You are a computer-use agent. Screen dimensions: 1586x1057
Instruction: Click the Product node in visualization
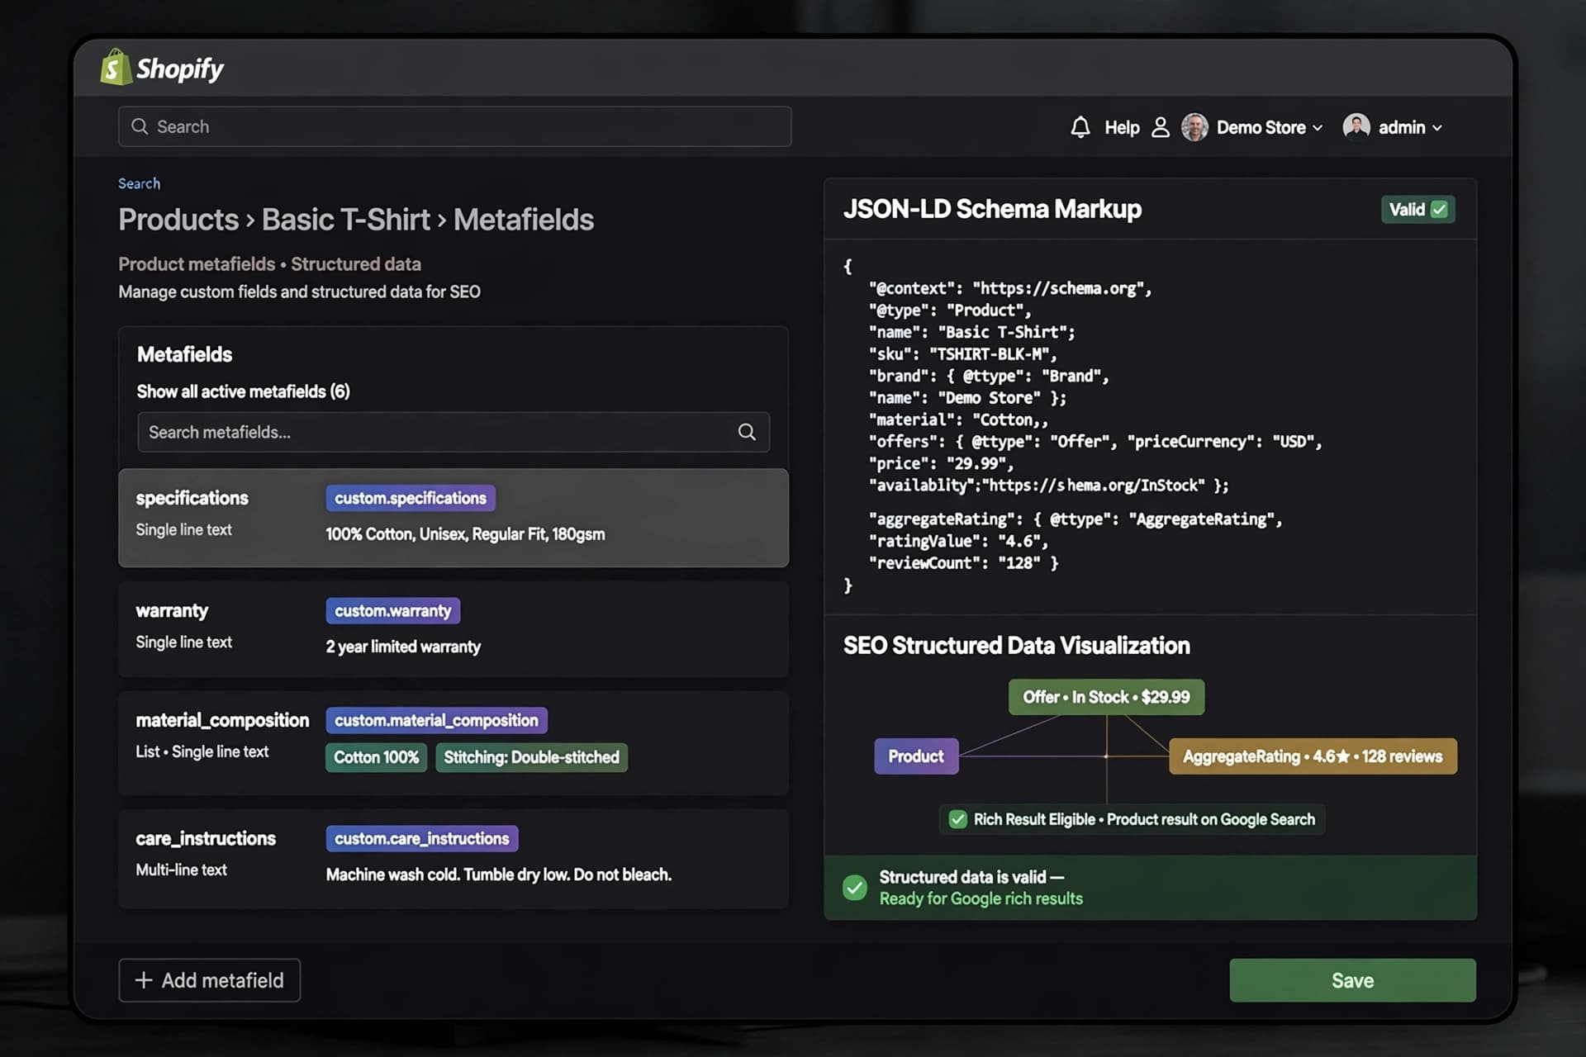(x=916, y=756)
